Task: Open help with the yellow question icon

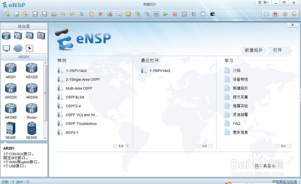Action: click(294, 14)
